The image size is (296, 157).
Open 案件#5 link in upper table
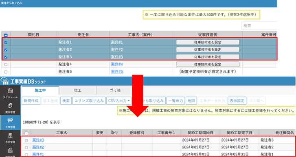(117, 72)
